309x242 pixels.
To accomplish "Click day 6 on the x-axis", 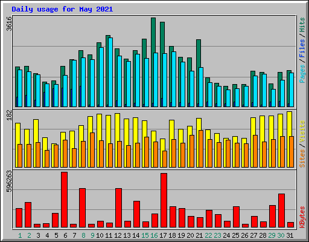I will click(x=65, y=235).
